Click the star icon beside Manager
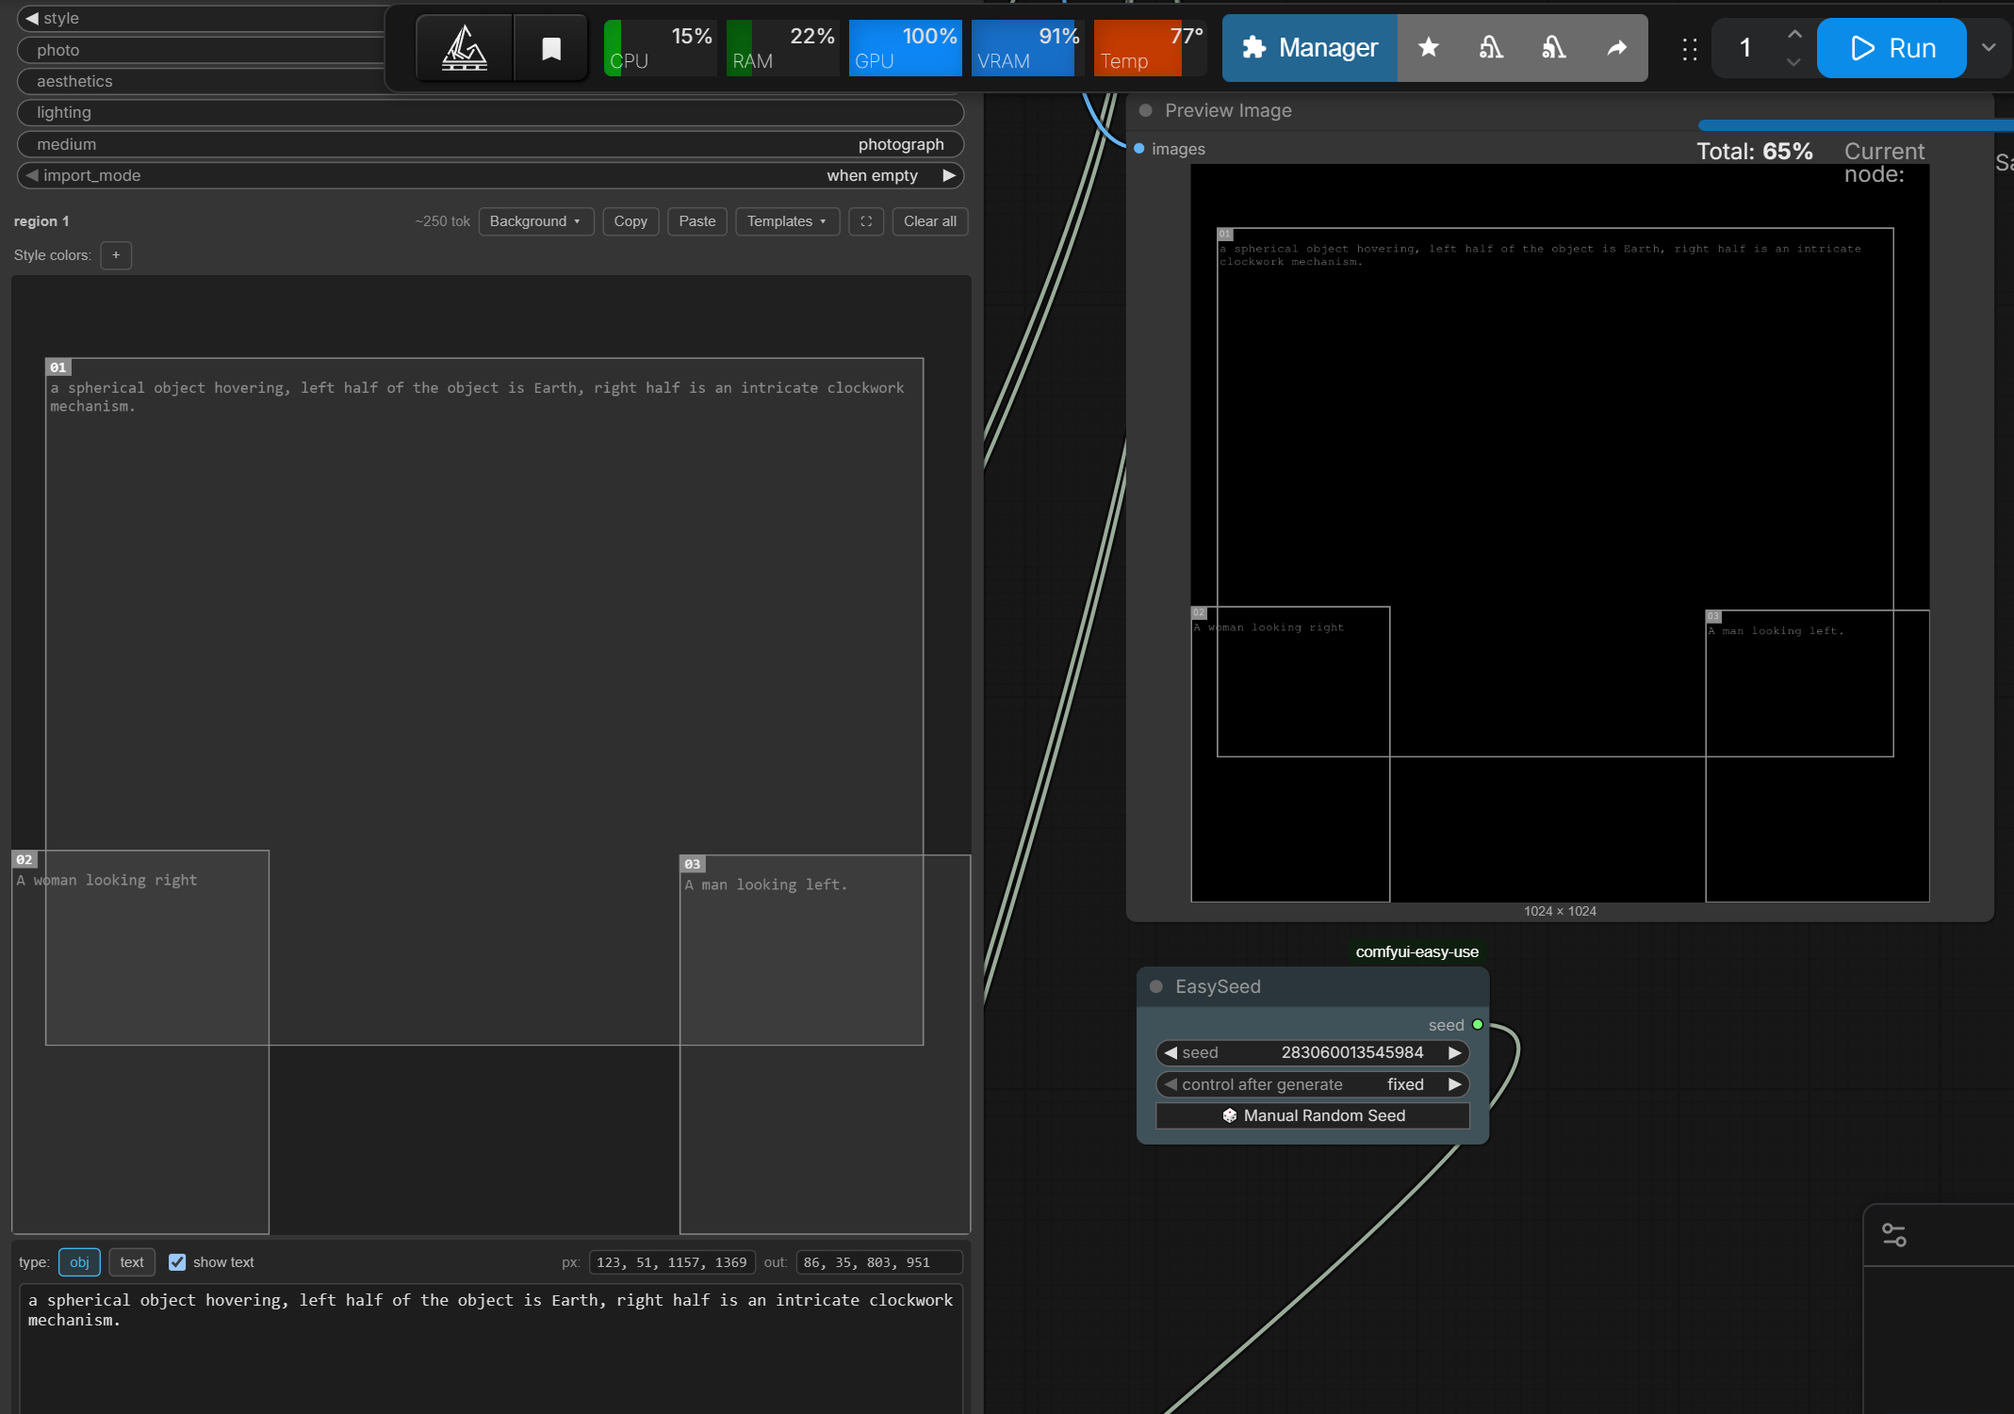This screenshot has width=2014, height=1414. 1428,47
